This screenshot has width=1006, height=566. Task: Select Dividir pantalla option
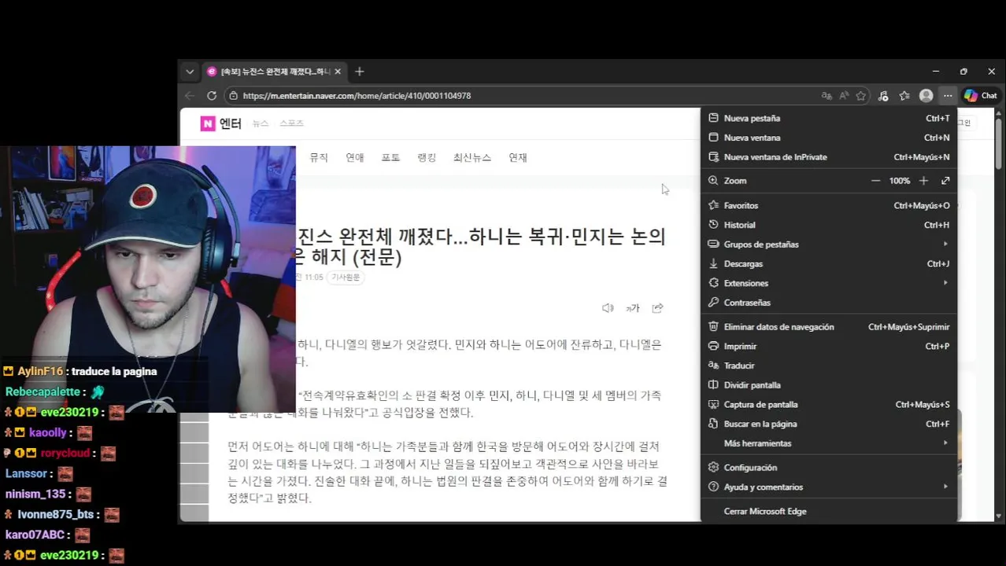829,385
